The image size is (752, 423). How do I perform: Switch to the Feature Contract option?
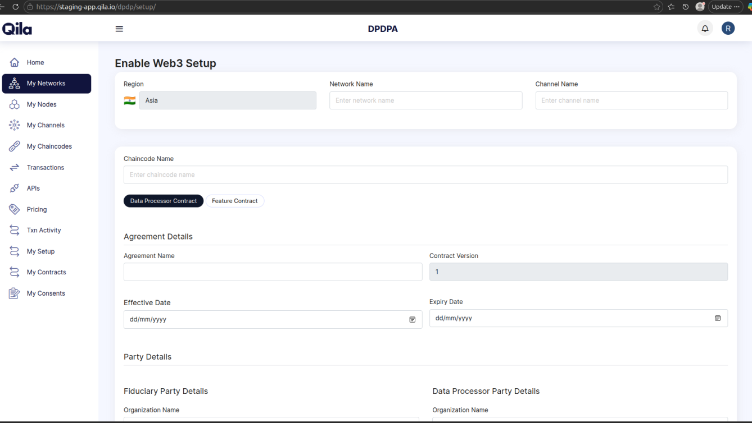pos(234,201)
